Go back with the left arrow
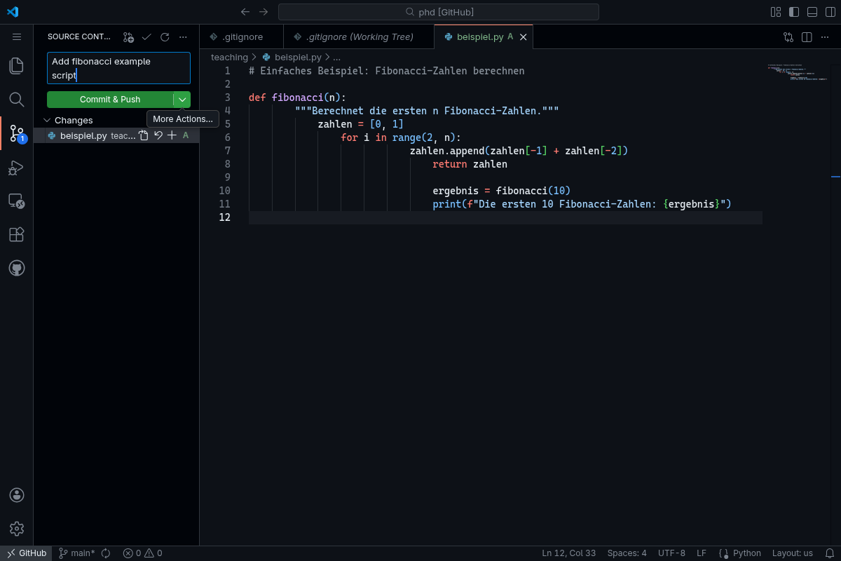The height and width of the screenshot is (561, 841). 245,12
